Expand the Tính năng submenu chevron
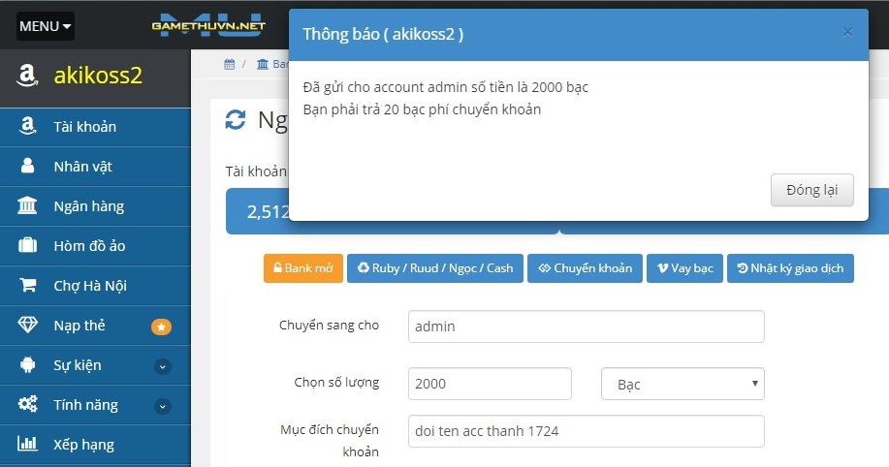Screen dimensions: 889x467 click(162, 406)
